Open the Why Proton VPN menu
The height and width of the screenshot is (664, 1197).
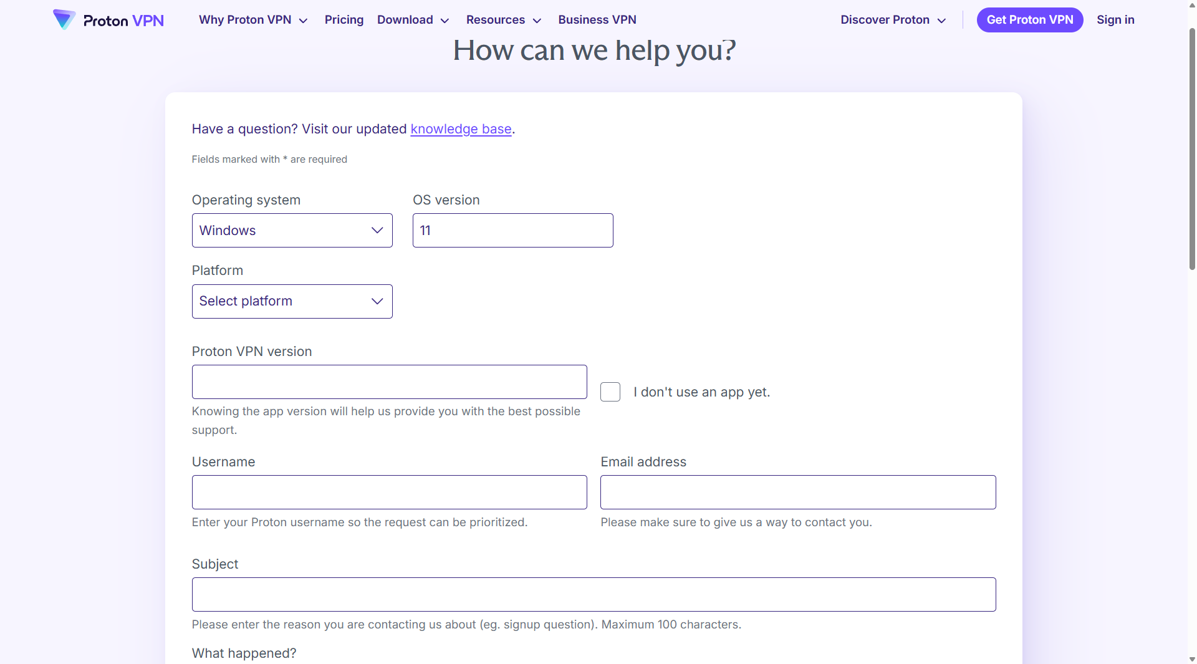253,20
